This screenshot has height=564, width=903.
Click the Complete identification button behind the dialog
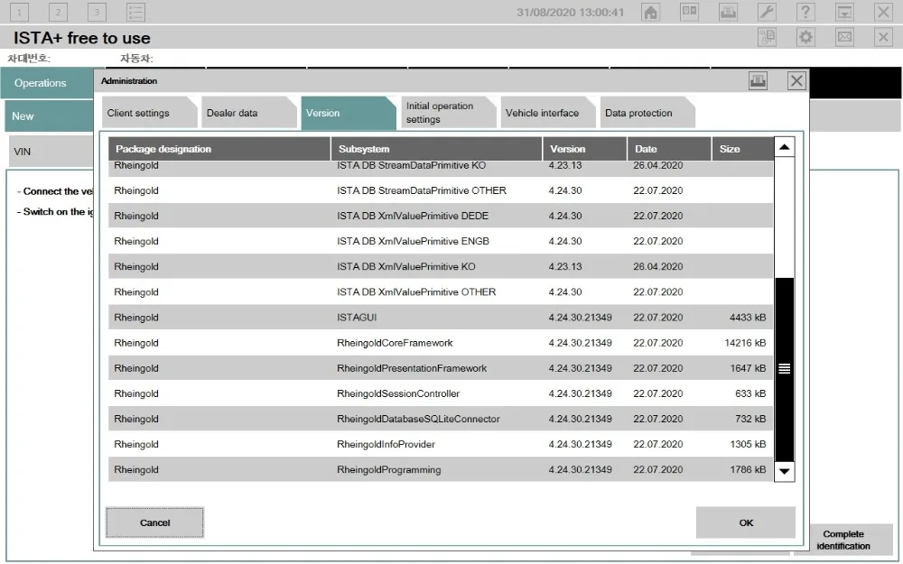click(843, 540)
